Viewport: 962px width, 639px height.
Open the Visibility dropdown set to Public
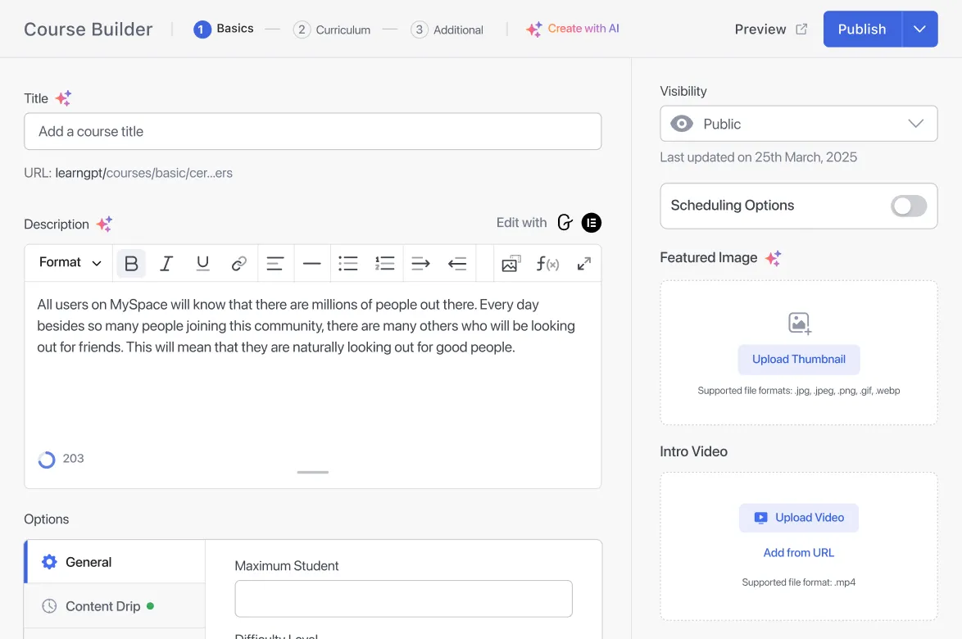(798, 124)
